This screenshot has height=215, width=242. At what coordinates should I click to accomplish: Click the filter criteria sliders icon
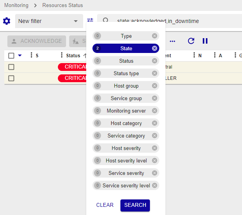(90, 20)
